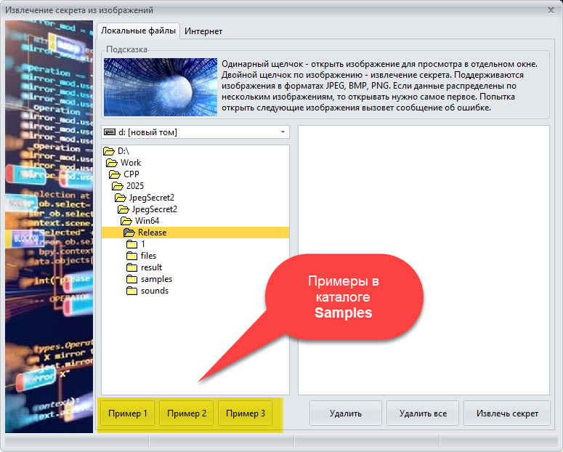The image size is (563, 452).
Task: Click the result folder icon
Action: coord(131,267)
